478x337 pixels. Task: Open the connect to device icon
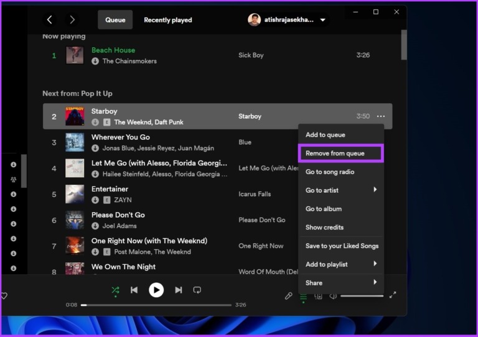(318, 297)
